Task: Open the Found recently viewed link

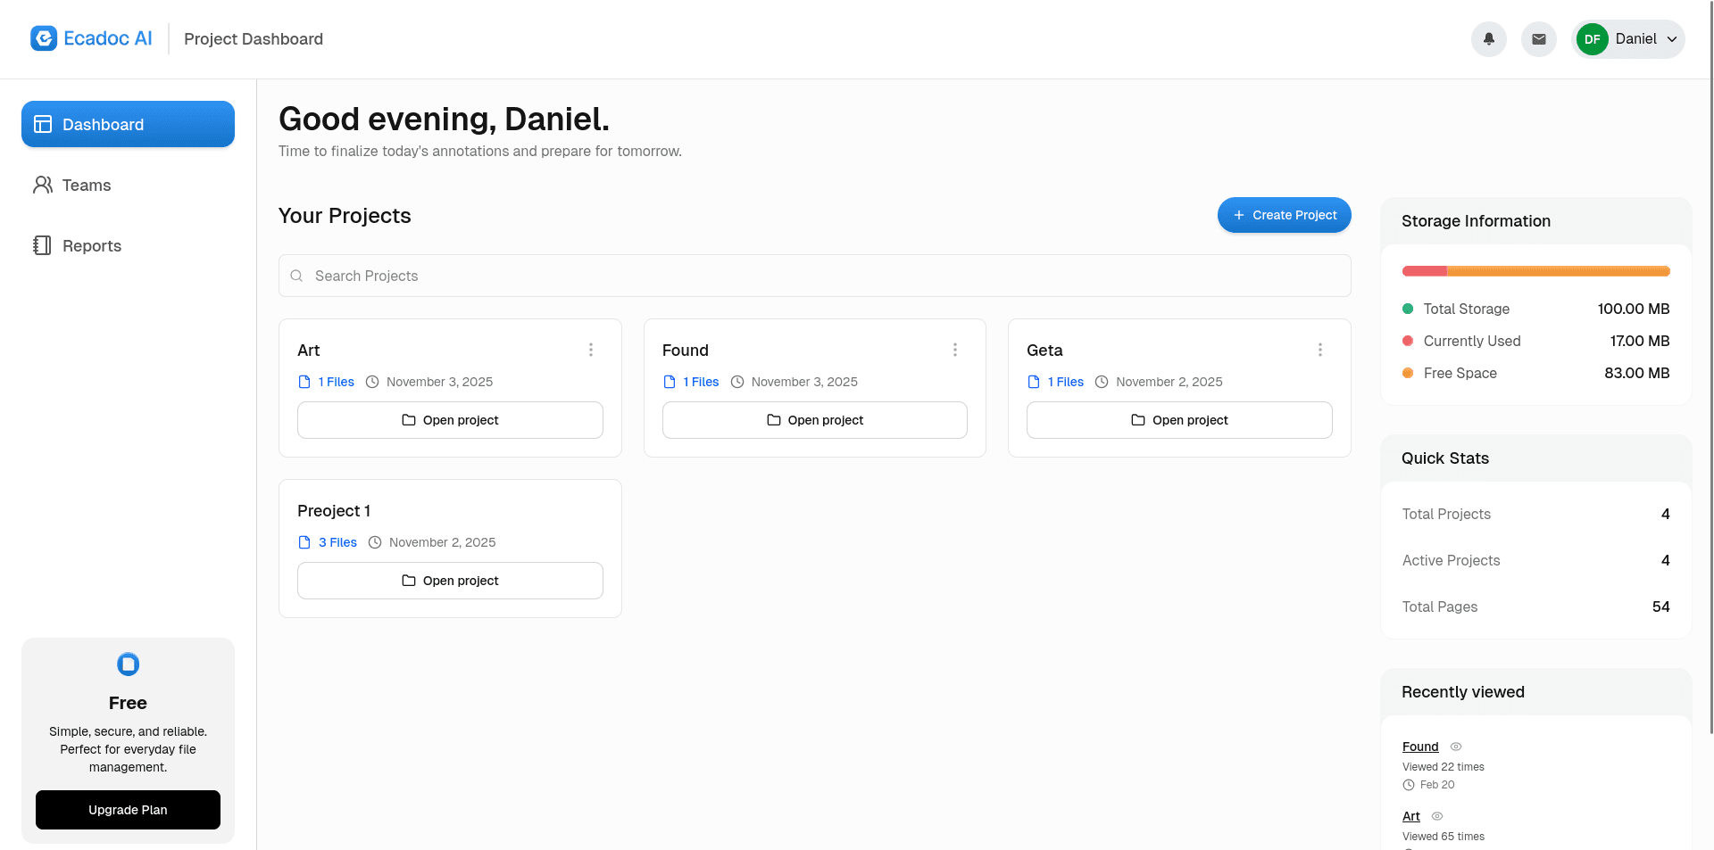Action: [x=1420, y=747]
